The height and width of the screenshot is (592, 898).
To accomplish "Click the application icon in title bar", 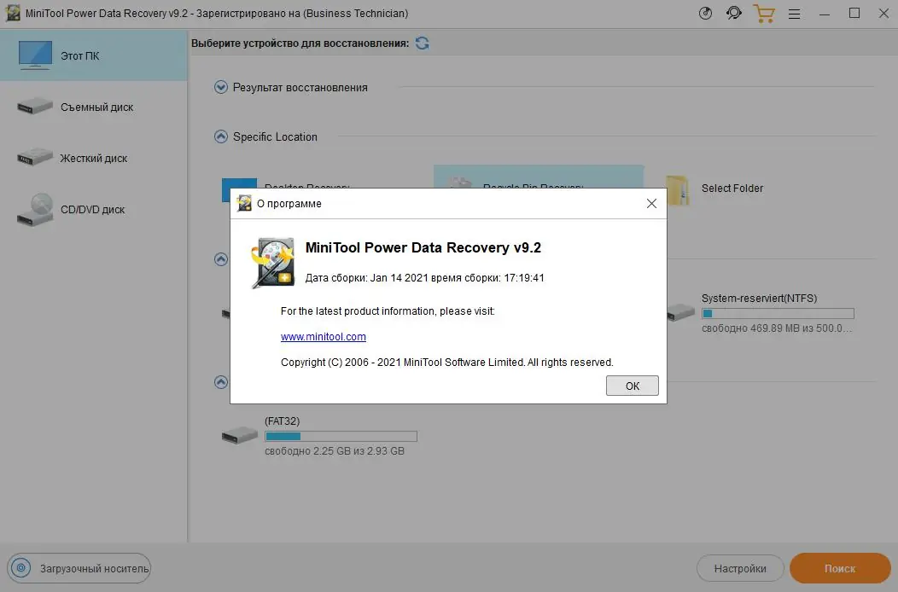I will [13, 13].
